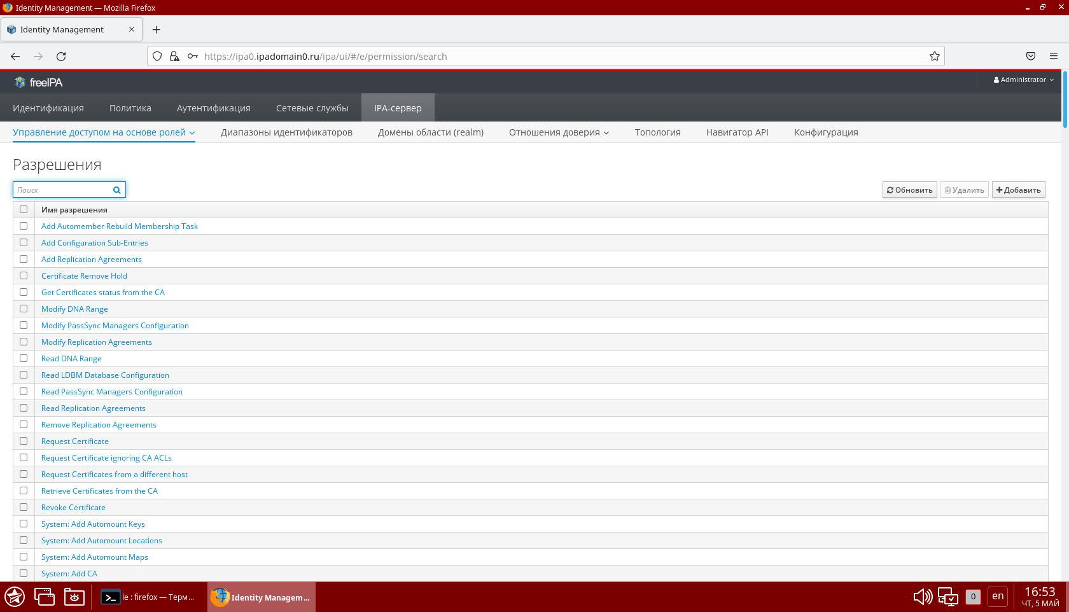Click the search magnifier icon in the Поиск field

click(117, 190)
